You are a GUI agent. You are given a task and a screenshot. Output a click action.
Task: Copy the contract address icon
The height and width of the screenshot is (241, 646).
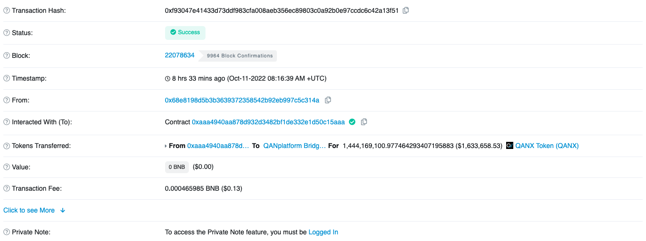tap(364, 122)
